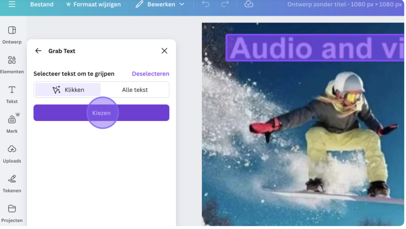Viewport: 406px width, 229px height.
Task: Open the Merk brand panel
Action: [12, 123]
